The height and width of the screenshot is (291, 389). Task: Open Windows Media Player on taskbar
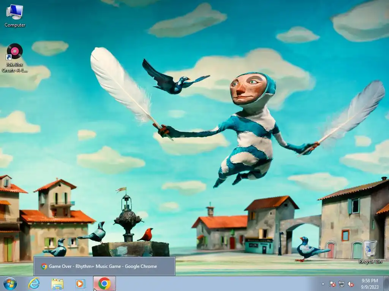81,283
